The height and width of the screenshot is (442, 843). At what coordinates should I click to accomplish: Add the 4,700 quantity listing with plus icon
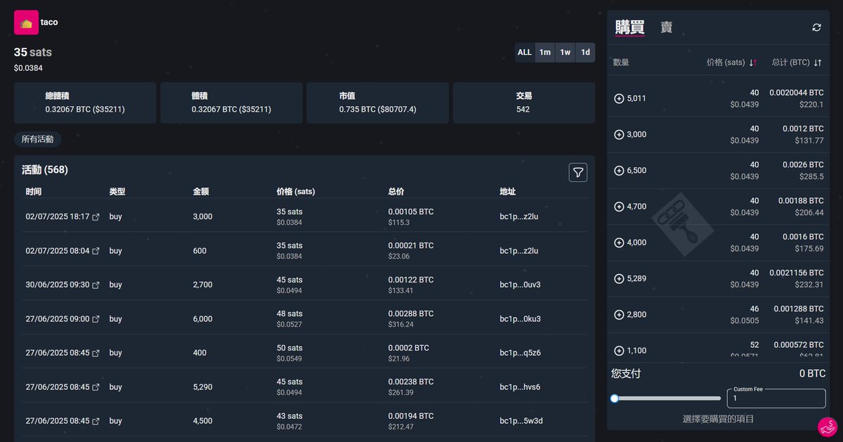tap(619, 207)
